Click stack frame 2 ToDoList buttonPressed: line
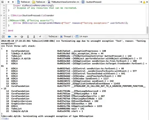Image resolution: width=149 pixels, height=120 pixels. tap(69, 56)
